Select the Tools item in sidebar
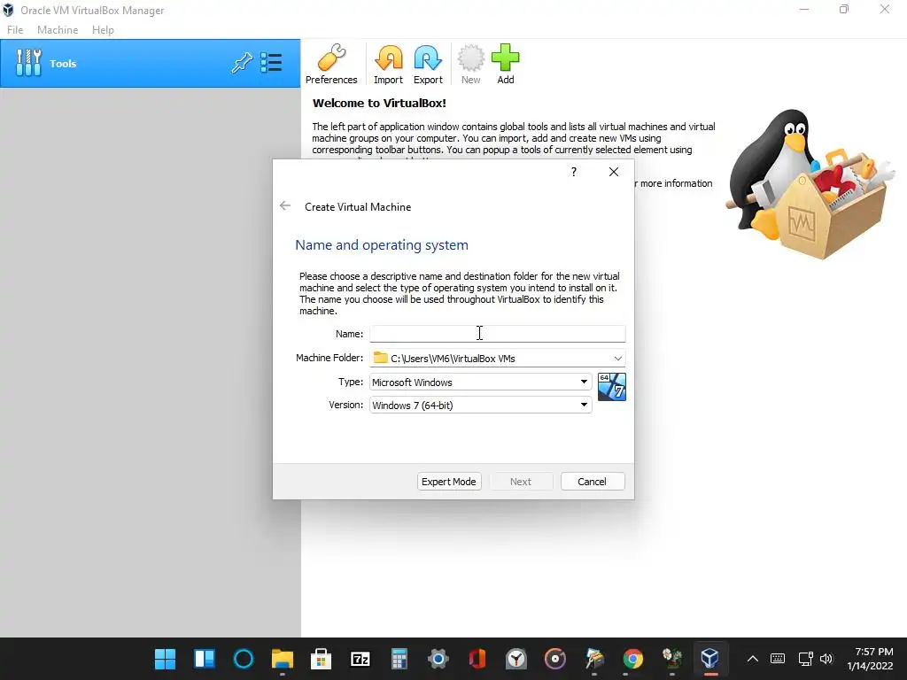Viewport: 907px width, 680px height. coord(151,64)
